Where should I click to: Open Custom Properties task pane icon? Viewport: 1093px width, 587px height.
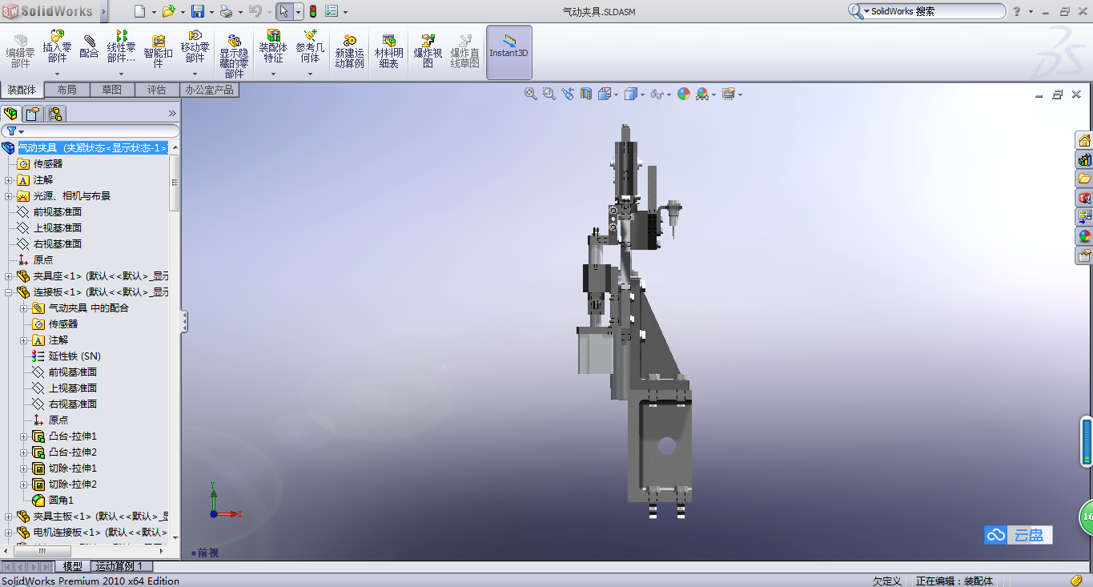pos(1084,255)
